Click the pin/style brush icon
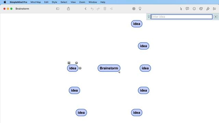 click(208, 9)
